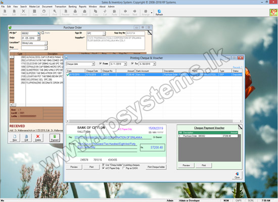Screen dimensions: 278x202
Task: Open the Location dropdown in Purchase Order
Action: pos(45,43)
